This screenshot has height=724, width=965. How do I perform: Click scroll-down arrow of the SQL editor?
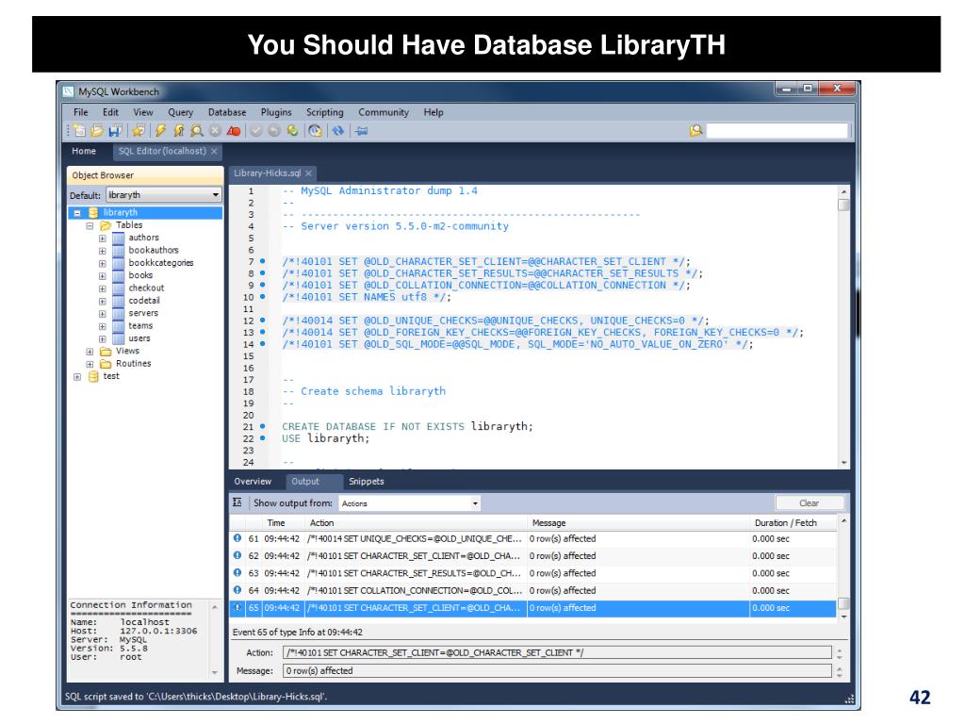click(843, 462)
